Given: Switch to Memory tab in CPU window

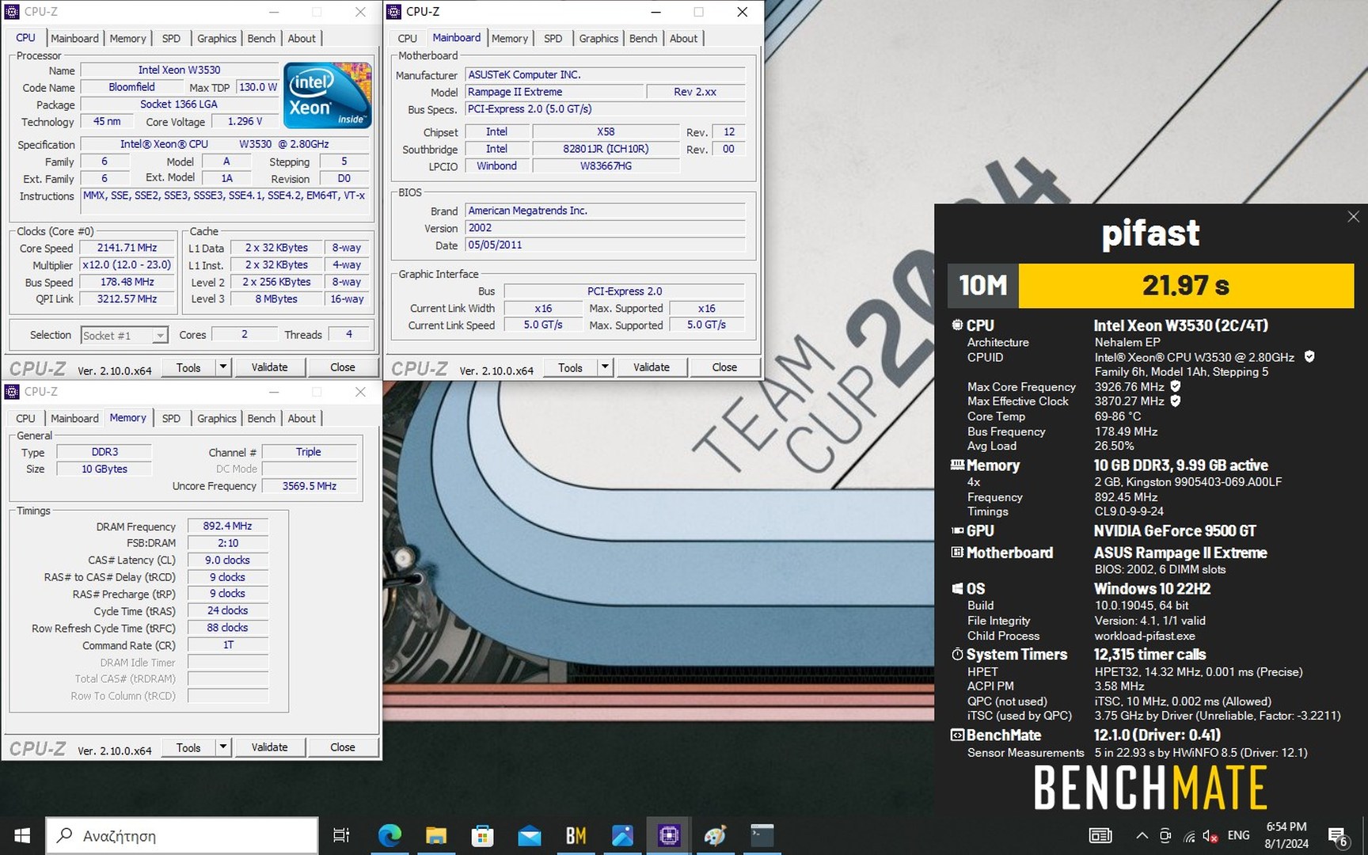Looking at the screenshot, I should coord(127,38).
